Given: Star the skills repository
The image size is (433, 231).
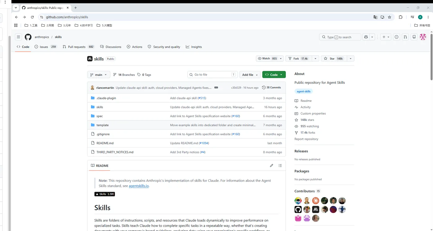Looking at the screenshot, I should [334, 58].
